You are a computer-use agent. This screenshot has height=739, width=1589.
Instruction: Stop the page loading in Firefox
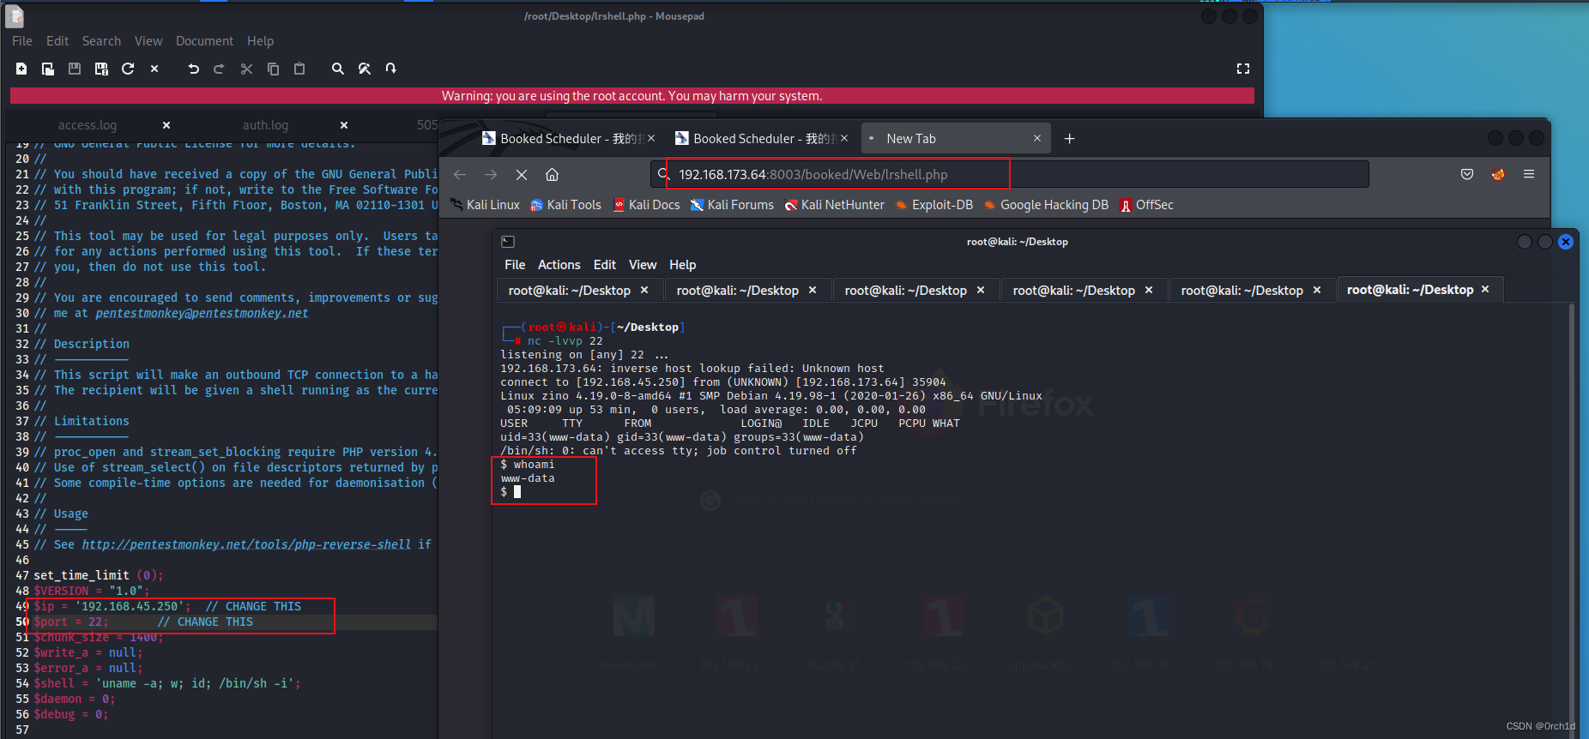(x=522, y=174)
